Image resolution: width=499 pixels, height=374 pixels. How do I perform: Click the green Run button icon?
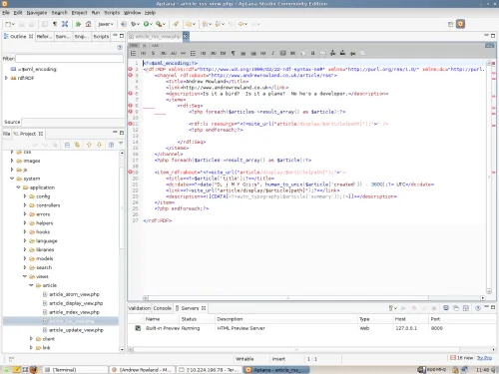coord(146,24)
